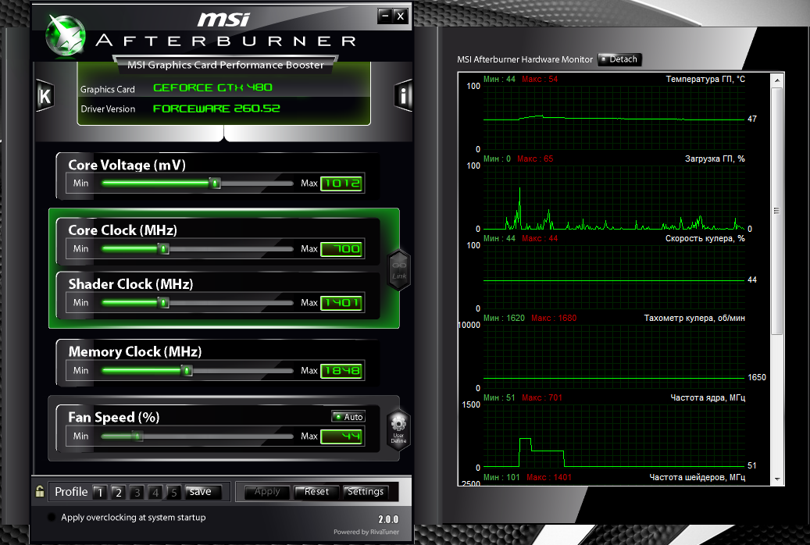Toggle the clock Link button
Image resolution: width=810 pixels, height=545 pixels.
pos(399,270)
